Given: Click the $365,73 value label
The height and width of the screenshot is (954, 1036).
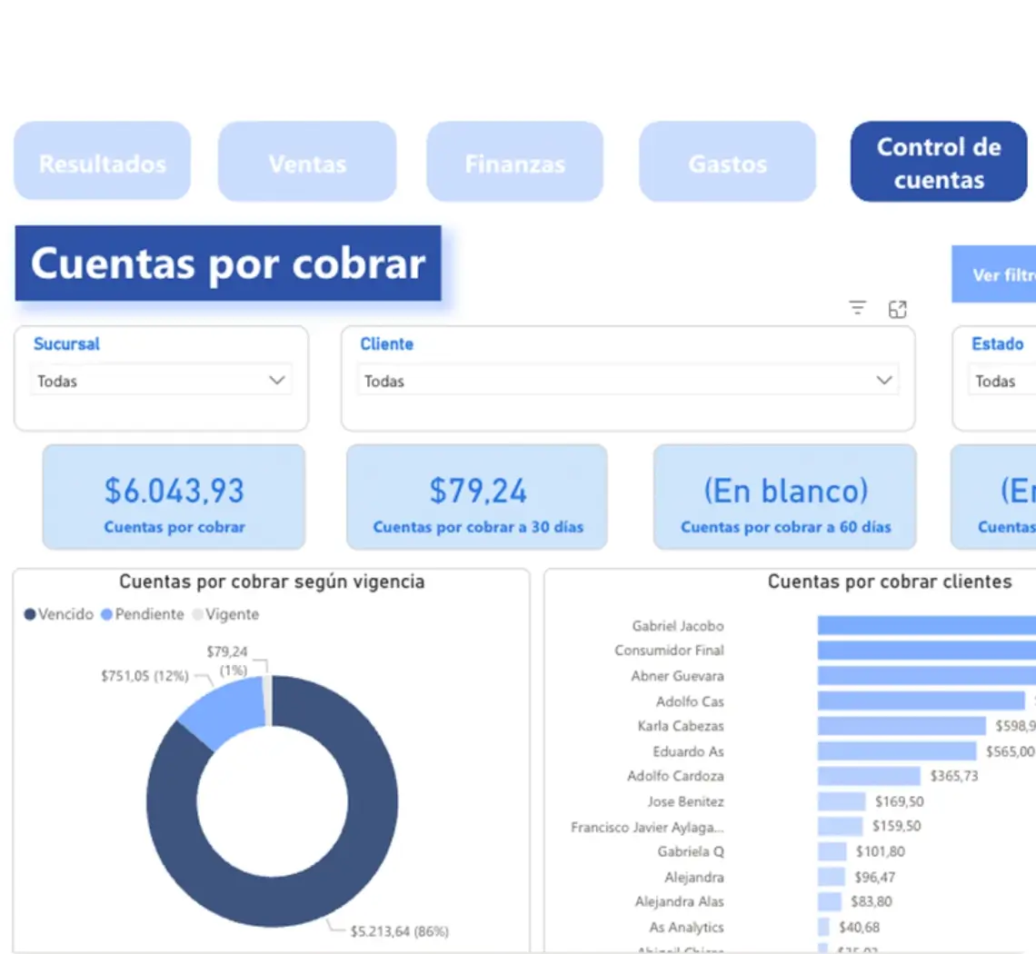Looking at the screenshot, I should 954,776.
